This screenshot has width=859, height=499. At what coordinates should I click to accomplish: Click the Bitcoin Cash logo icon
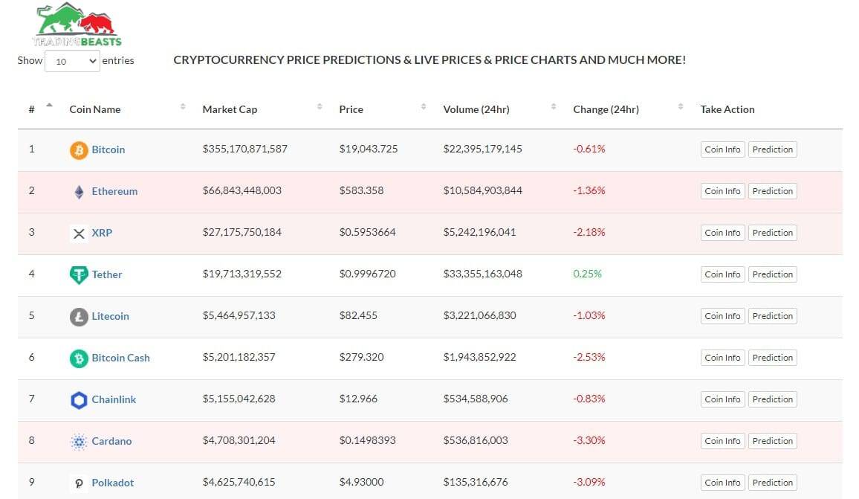(78, 357)
